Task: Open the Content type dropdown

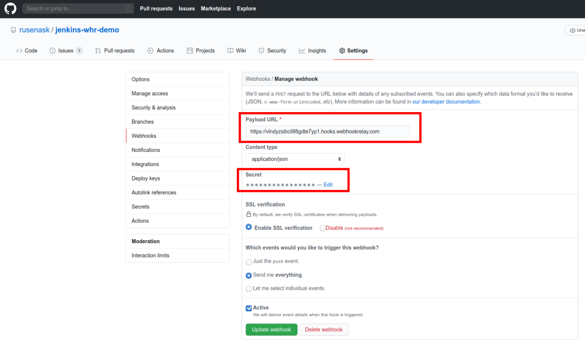Action: pos(294,159)
